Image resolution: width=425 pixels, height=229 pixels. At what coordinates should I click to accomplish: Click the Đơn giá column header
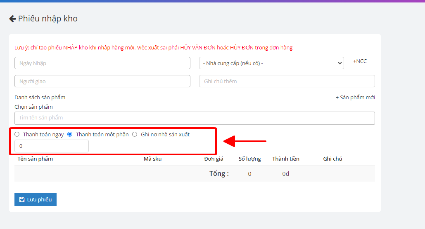[214, 159]
